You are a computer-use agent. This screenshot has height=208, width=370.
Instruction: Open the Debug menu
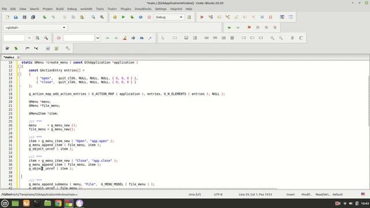(x=72, y=9)
